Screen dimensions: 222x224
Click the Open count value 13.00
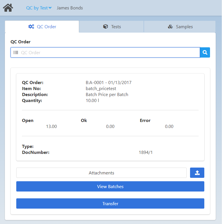coord(51,127)
